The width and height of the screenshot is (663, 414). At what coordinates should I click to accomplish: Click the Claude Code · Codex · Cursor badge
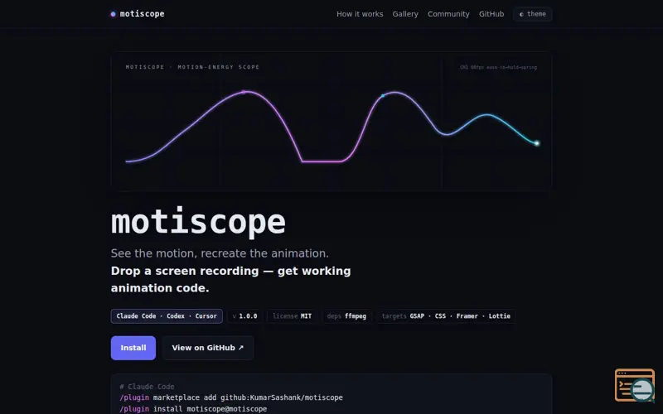coord(167,316)
